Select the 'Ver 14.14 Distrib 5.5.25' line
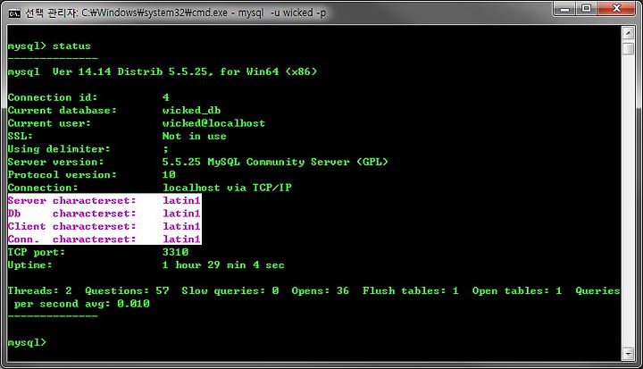 tap(162, 71)
